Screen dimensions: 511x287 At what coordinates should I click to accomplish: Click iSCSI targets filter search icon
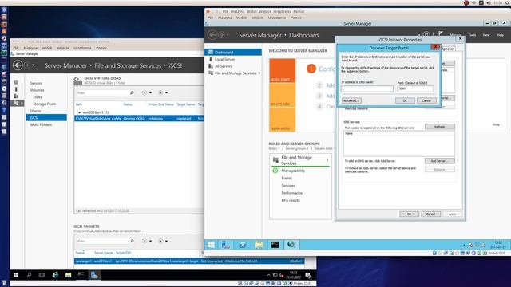(x=132, y=241)
